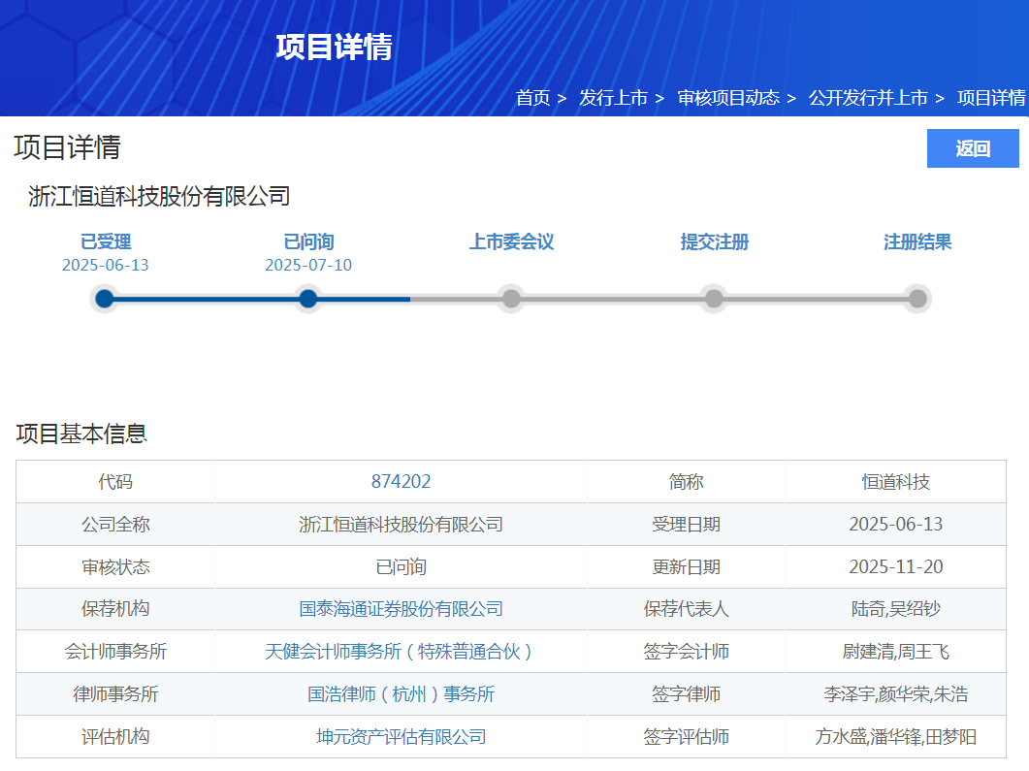1029x771 pixels.
Task: Click the 上市委会议 stage label
Action: (x=511, y=242)
